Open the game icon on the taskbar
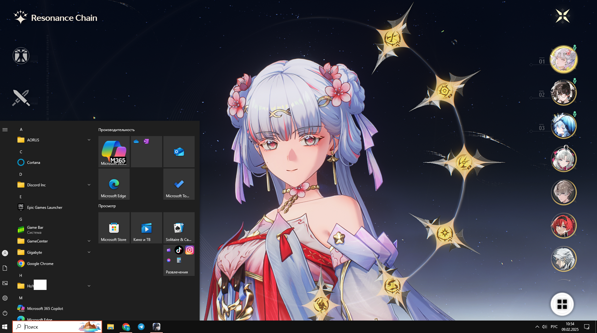Viewport: 597px width, 333px height. [157, 327]
